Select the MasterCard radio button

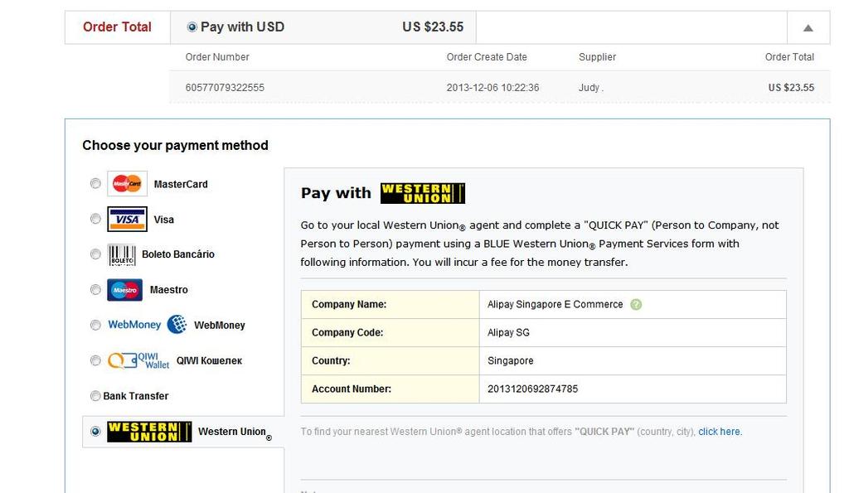point(95,184)
